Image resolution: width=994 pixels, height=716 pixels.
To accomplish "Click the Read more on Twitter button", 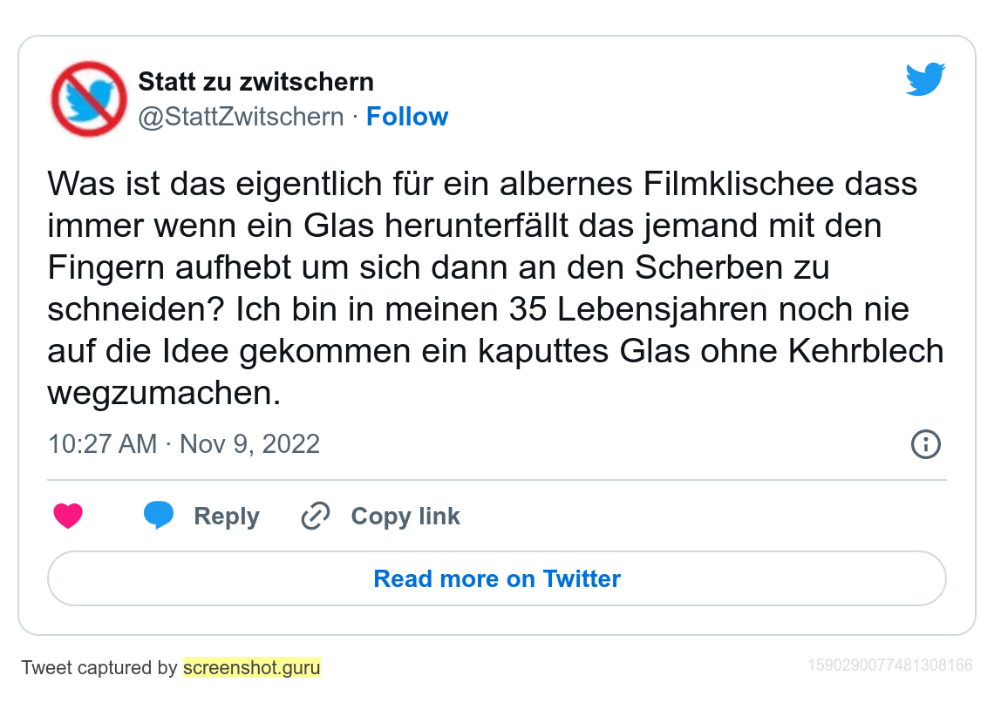I will coord(497,578).
